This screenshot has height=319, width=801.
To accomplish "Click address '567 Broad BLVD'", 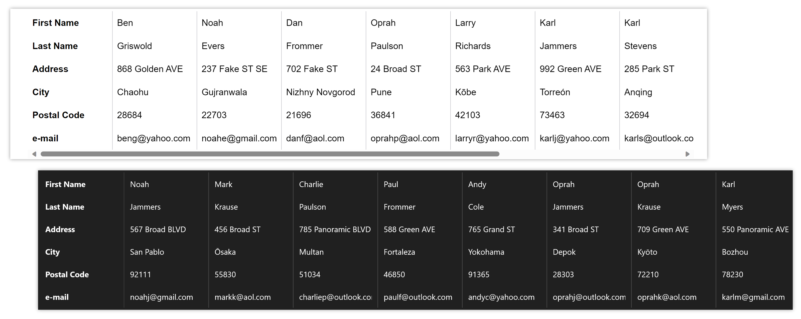I will click(x=158, y=229).
